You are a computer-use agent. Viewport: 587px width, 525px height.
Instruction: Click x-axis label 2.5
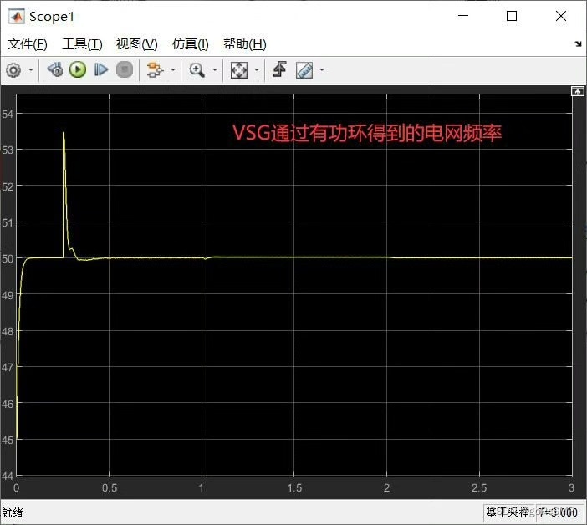coord(480,488)
